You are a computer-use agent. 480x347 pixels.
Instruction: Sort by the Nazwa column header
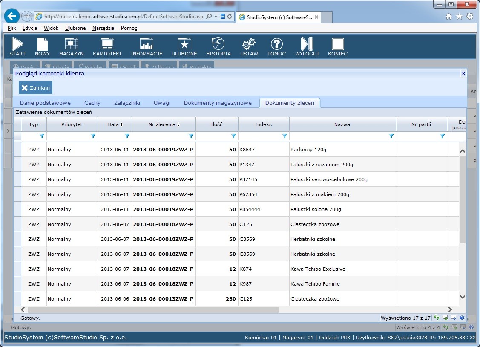pos(342,124)
